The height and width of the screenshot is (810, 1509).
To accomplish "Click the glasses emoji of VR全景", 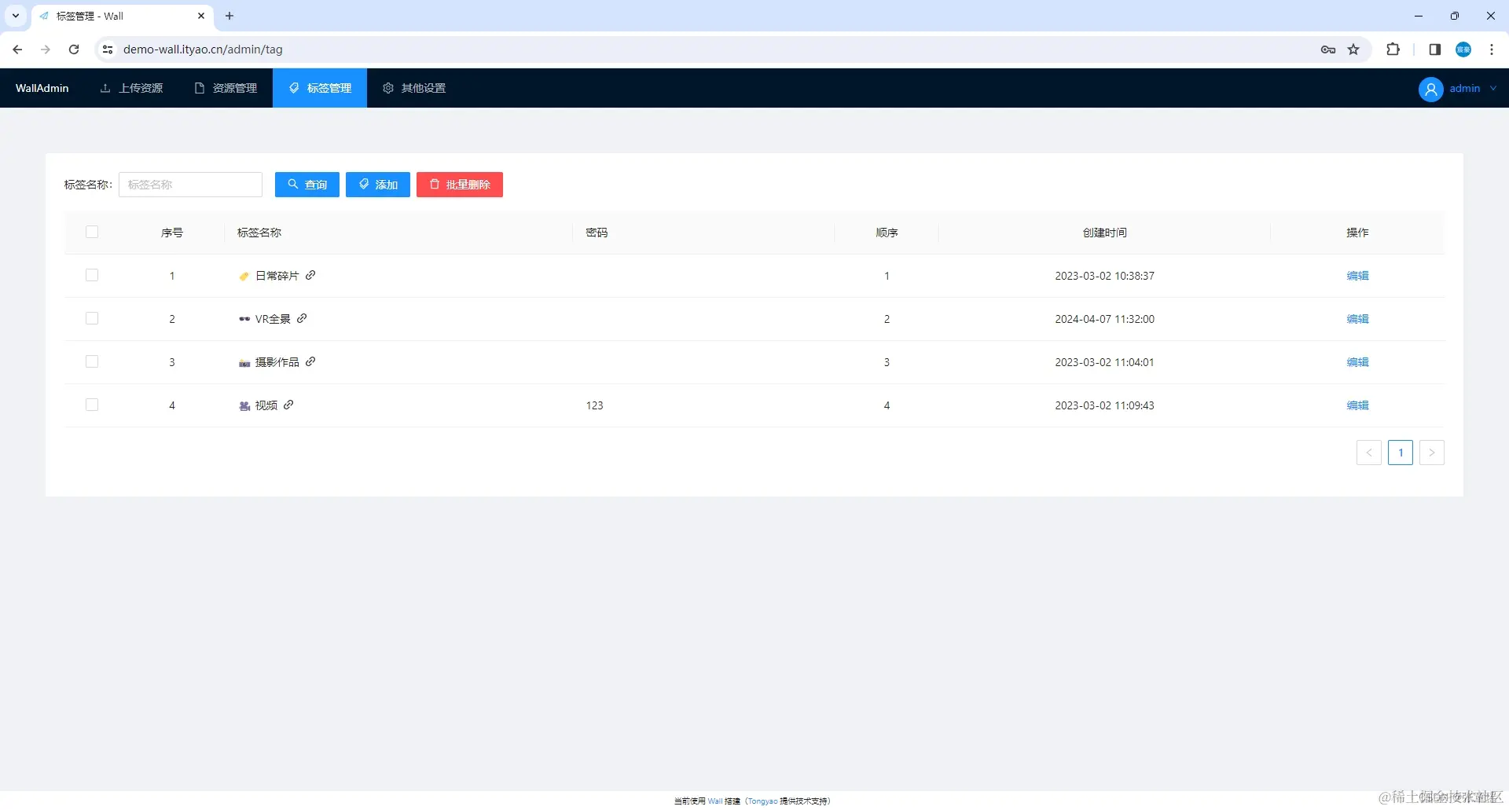I will click(x=244, y=319).
